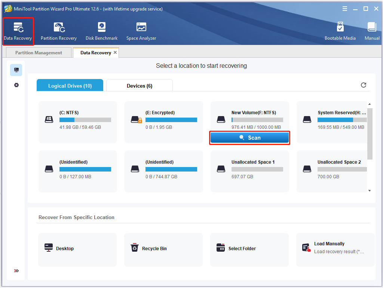Screen dimensions: 383x288
Task: Click "0 B / 1.95 GB" text
Action: pos(159,127)
